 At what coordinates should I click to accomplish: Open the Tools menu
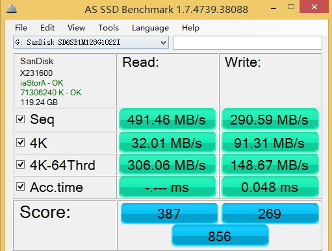[x=109, y=28]
